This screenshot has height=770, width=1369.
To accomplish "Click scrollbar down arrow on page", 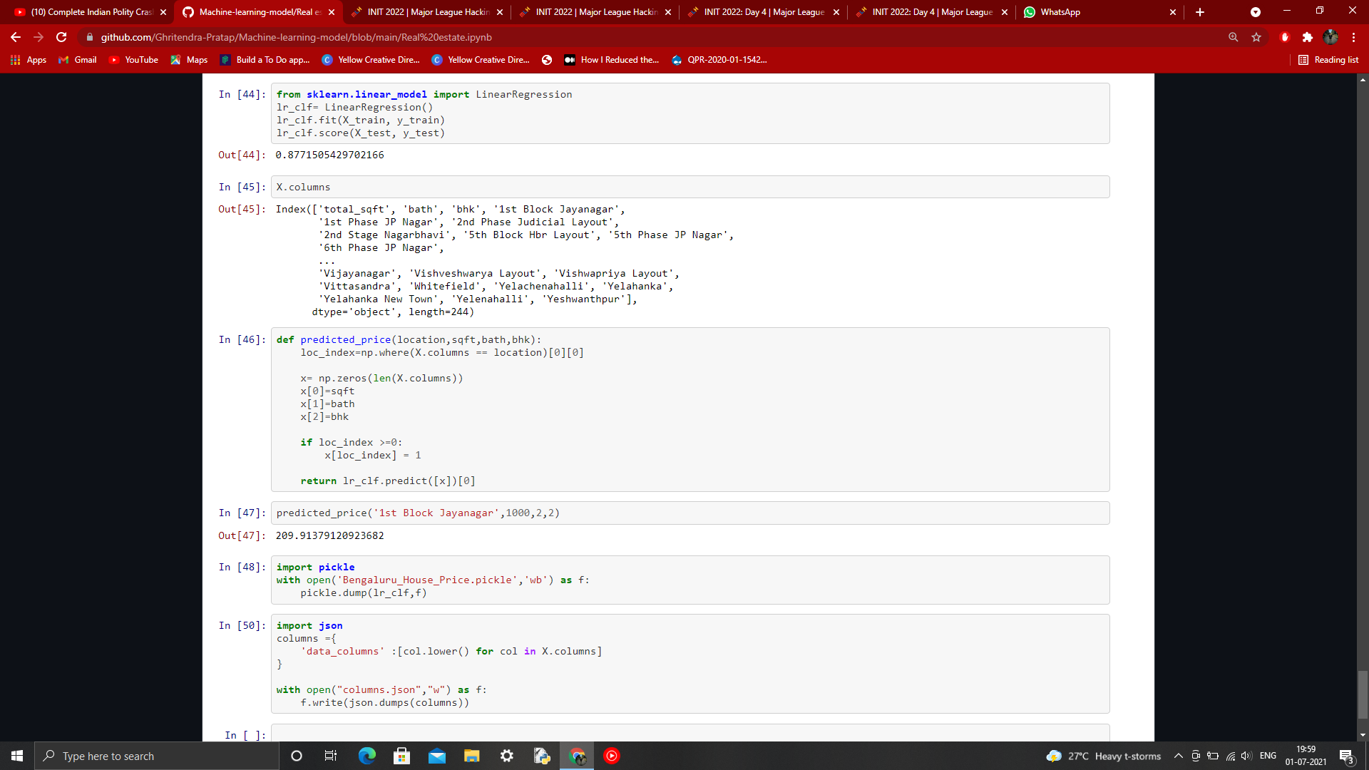I will [x=1363, y=734].
